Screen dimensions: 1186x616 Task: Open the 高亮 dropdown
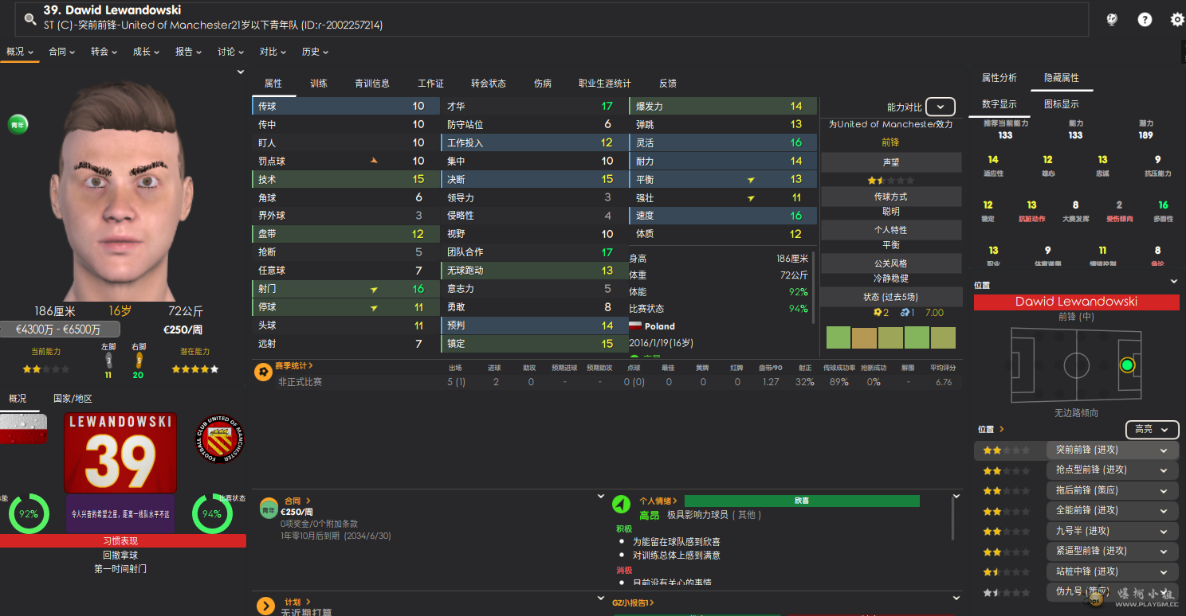pyautogui.click(x=1152, y=429)
